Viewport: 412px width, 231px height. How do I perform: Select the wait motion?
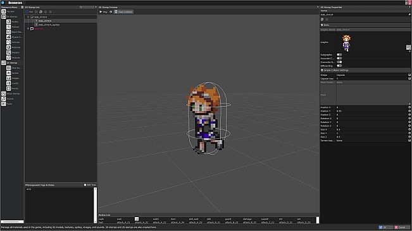point(119,219)
